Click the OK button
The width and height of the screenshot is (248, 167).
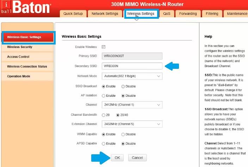pos(117,157)
